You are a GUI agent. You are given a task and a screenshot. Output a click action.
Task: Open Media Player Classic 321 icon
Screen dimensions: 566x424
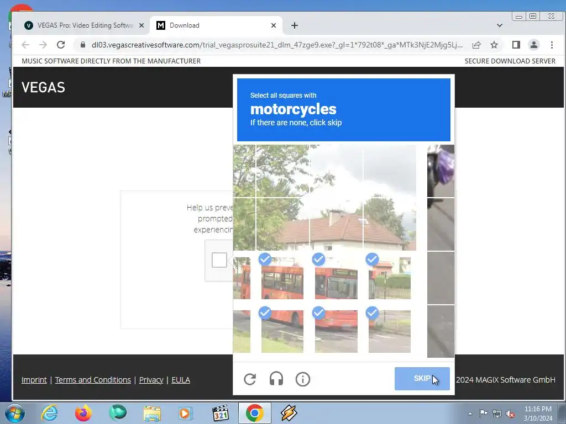[x=221, y=414]
